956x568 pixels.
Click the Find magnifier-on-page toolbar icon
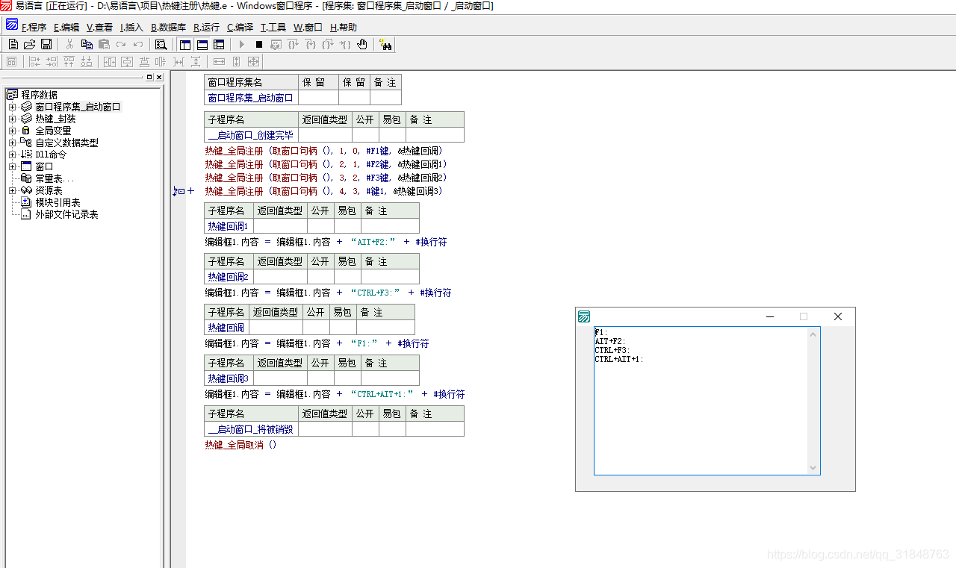pos(161,45)
